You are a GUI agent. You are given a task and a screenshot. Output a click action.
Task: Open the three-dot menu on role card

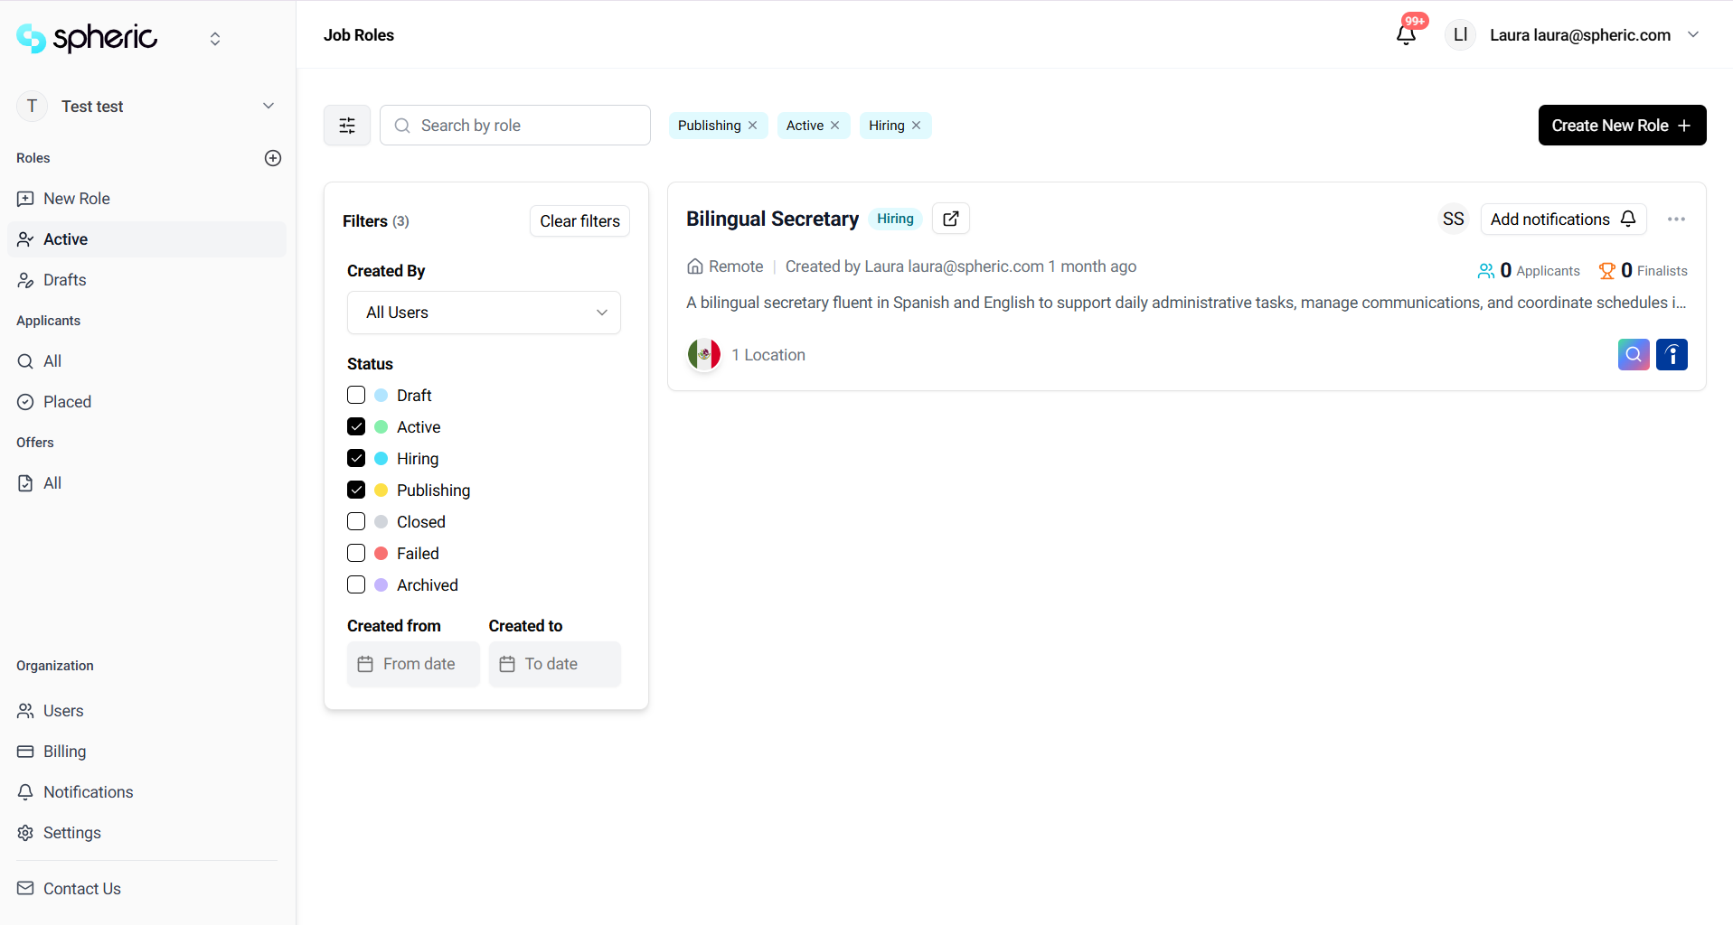point(1676,220)
